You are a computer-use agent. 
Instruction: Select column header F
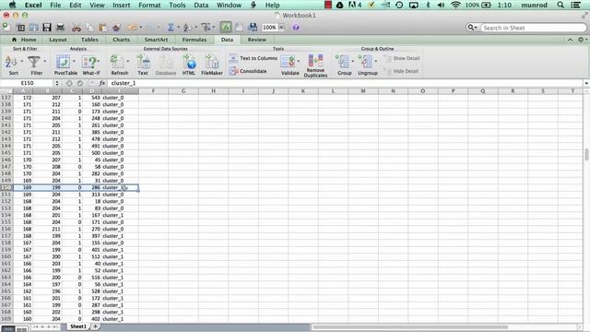[x=153, y=91]
